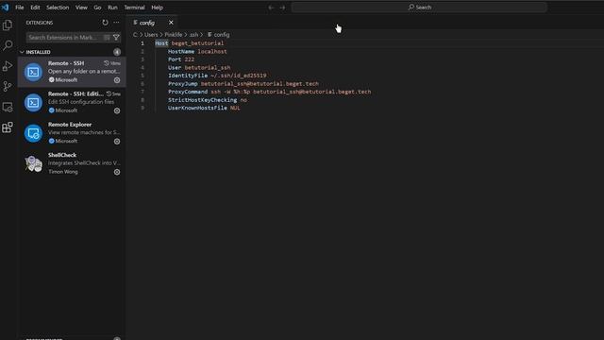Click .ssh folder in breadcrumb
This screenshot has height=340, width=604.
click(x=193, y=35)
